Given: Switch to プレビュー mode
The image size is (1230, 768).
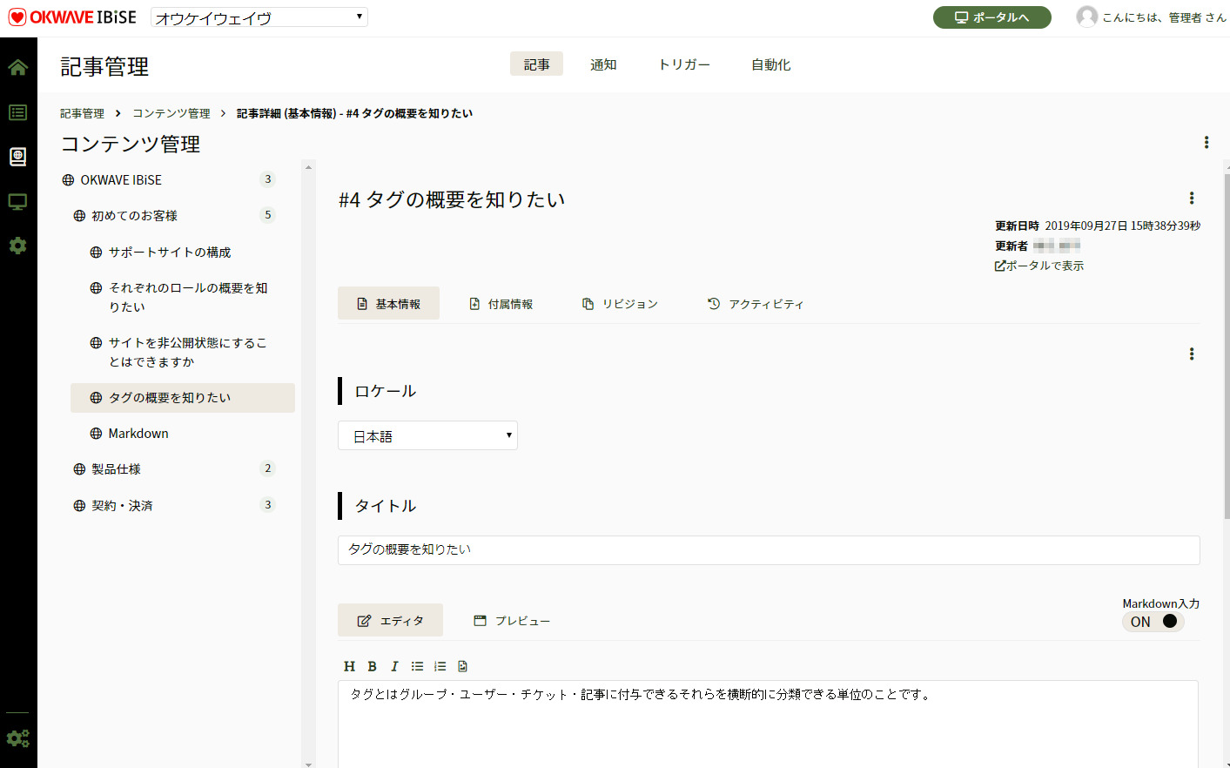Looking at the screenshot, I should tap(512, 620).
